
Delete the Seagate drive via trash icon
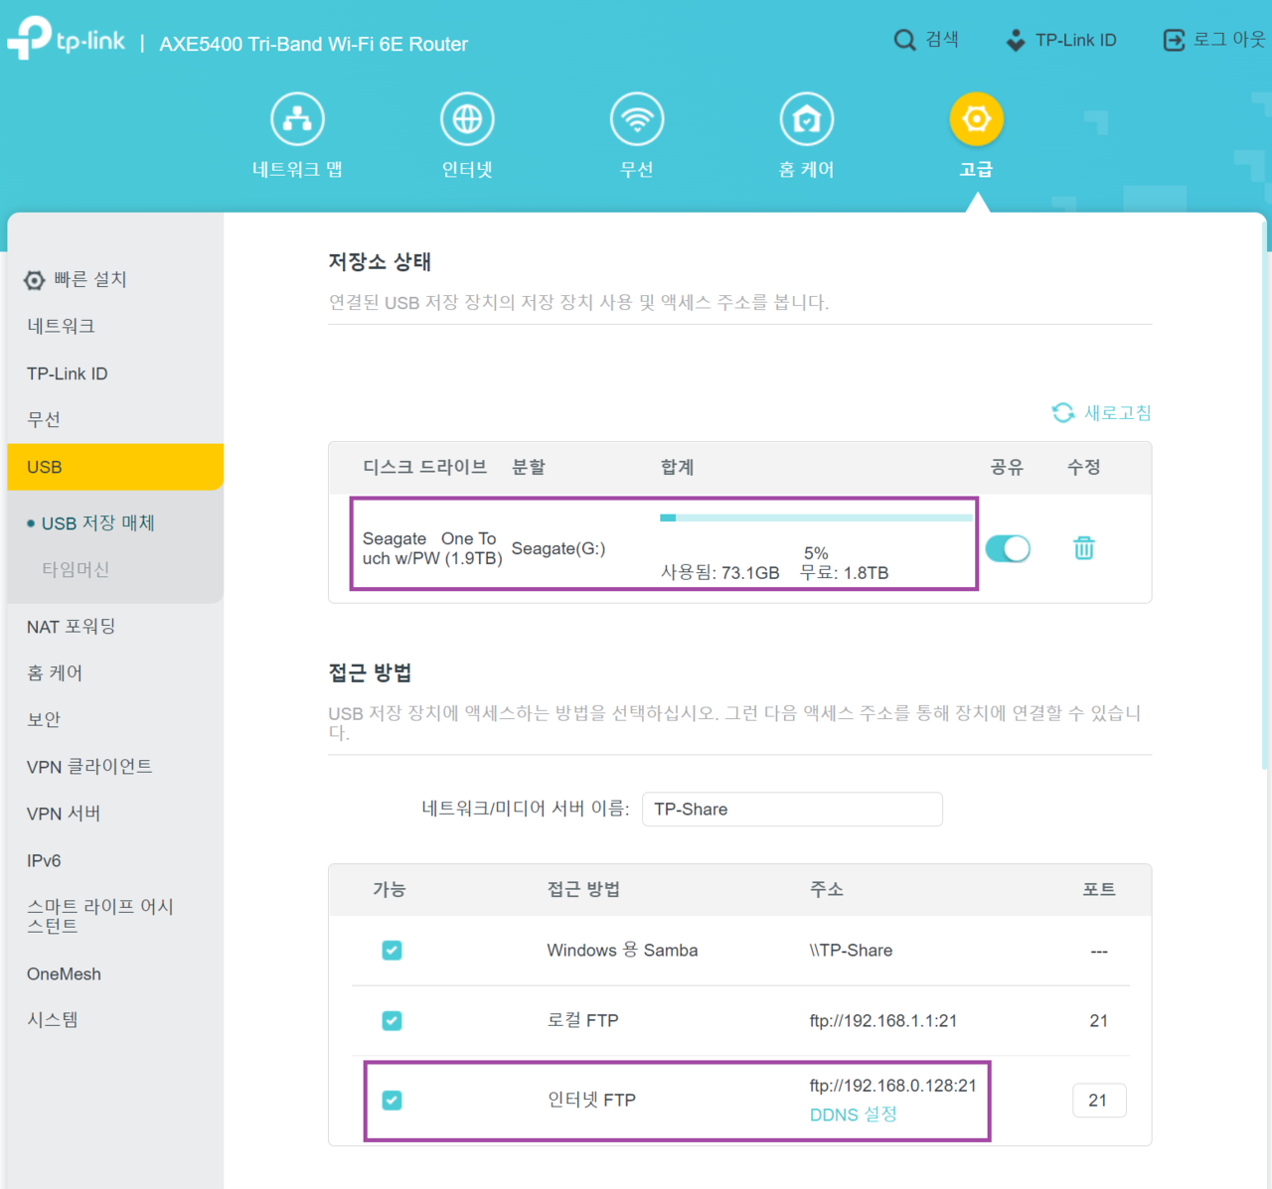(x=1083, y=548)
